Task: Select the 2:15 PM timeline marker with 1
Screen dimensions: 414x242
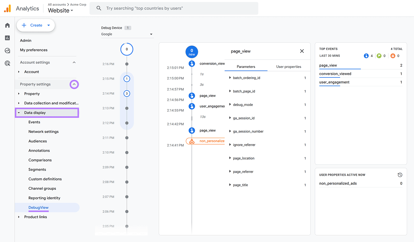Action: 127,79
